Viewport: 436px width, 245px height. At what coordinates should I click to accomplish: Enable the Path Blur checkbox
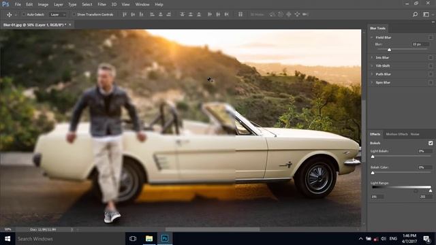tap(431, 74)
